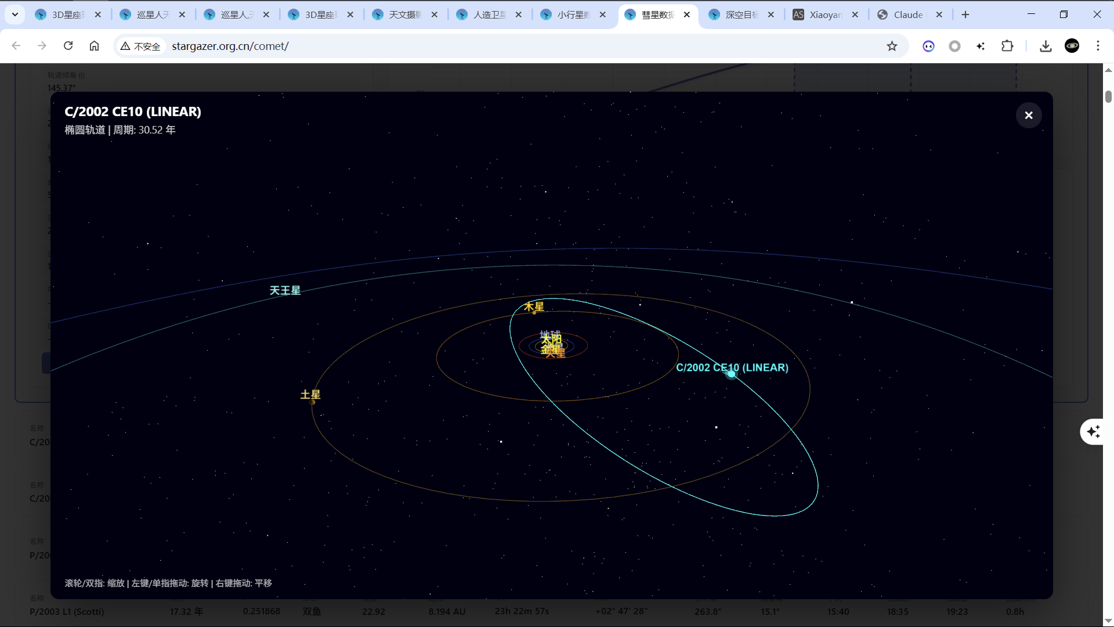The height and width of the screenshot is (627, 1114).
Task: Click the page scrollbar down arrow
Action: [1108, 621]
